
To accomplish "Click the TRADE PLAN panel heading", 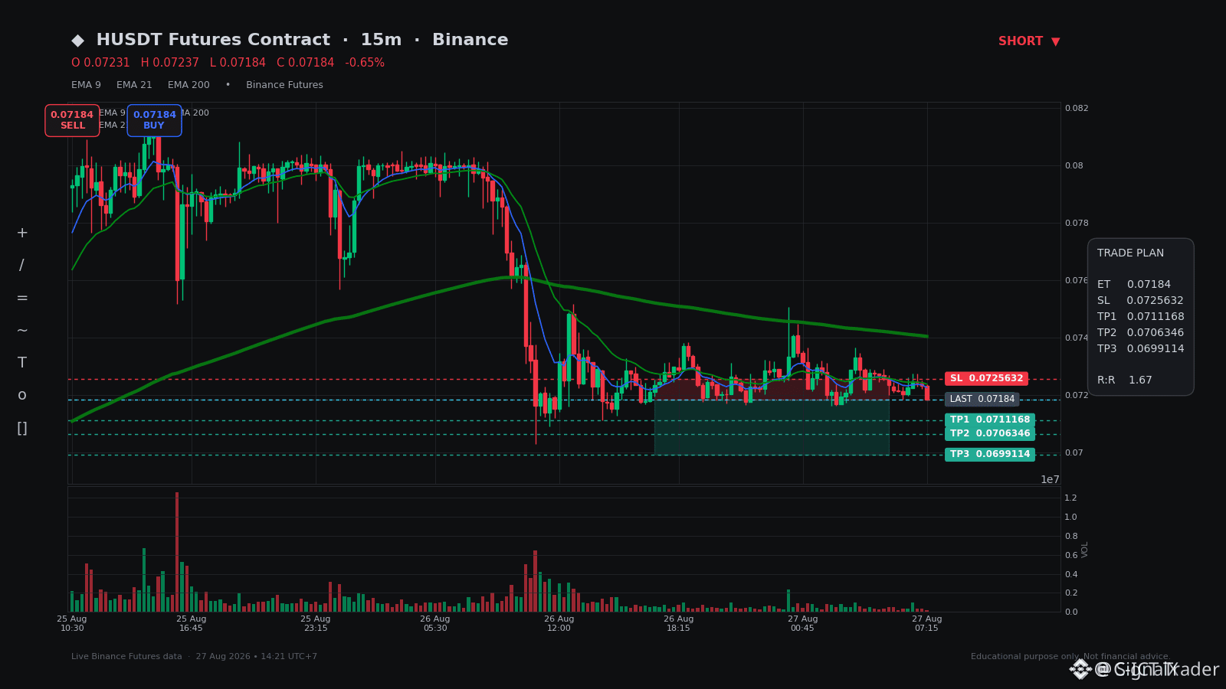I will point(1130,253).
